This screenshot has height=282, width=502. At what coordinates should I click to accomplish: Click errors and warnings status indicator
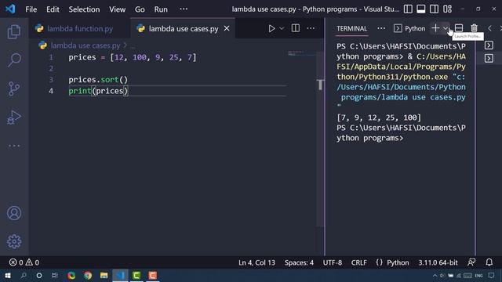tap(24, 262)
